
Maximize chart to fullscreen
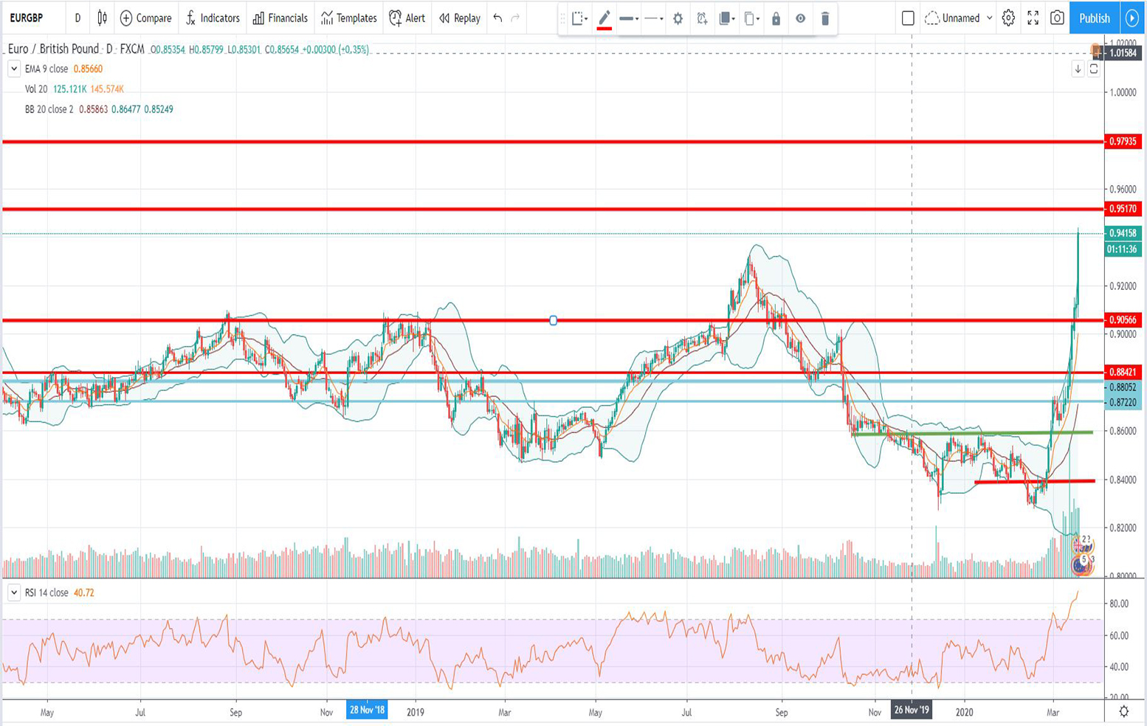(x=1034, y=18)
